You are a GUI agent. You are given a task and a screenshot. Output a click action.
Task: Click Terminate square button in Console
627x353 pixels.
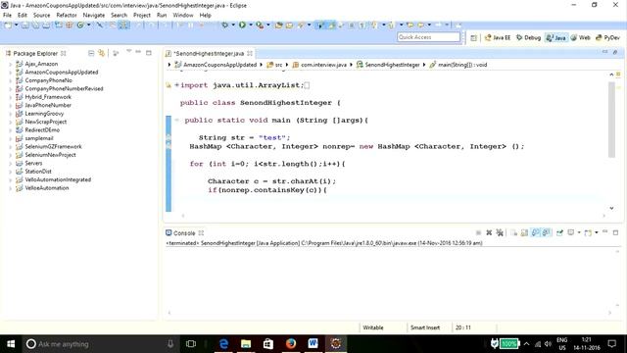(x=478, y=232)
